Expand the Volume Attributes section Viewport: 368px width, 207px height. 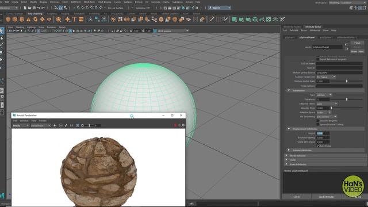[x=289, y=150]
